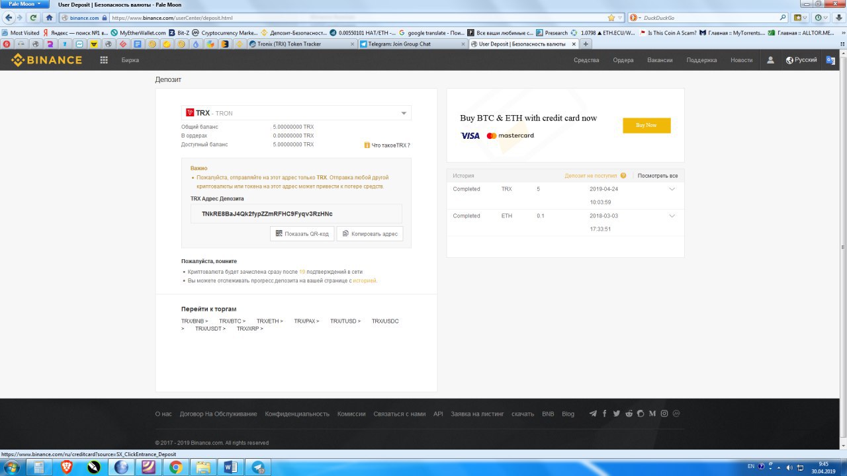Open the Downloads arrow button
Viewport: 847px width, 476px height.
tap(839, 18)
